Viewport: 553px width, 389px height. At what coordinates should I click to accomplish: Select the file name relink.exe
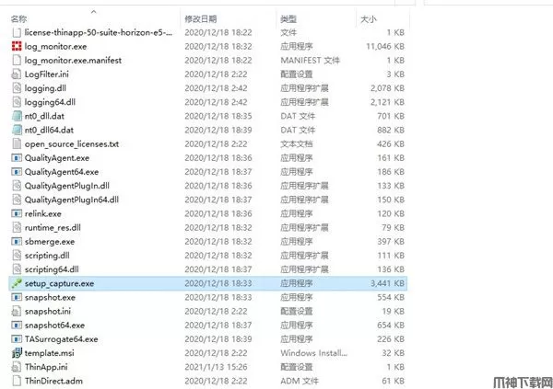(42, 213)
